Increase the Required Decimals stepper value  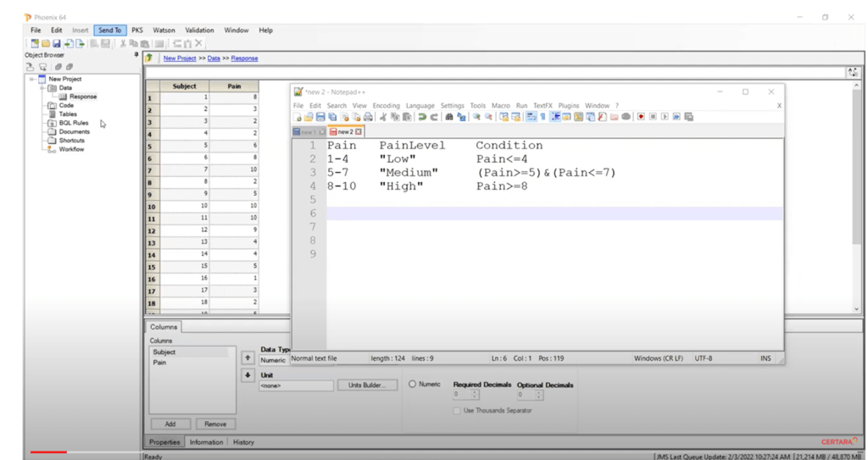click(475, 392)
